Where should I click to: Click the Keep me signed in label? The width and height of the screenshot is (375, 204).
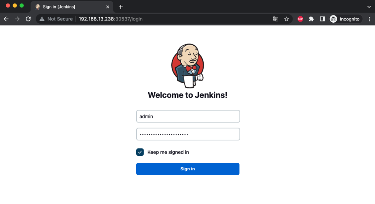[168, 152]
